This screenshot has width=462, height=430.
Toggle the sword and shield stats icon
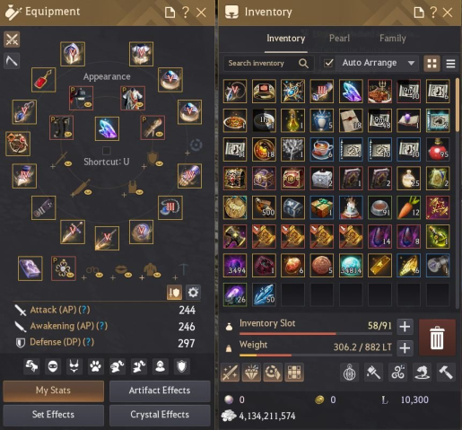[x=174, y=293]
